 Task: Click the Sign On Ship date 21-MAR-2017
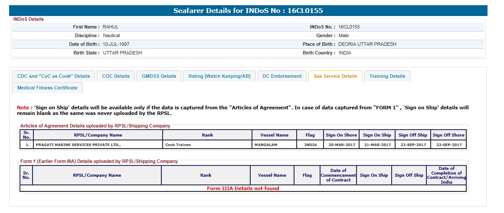point(377,145)
